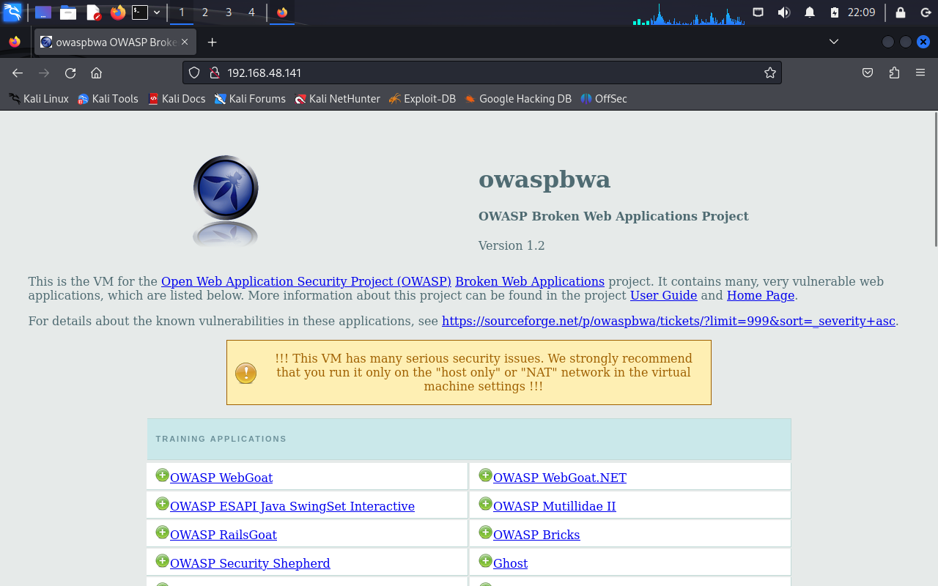This screenshot has height=586, width=938.
Task: Bookmark this page with the star
Action: [x=769, y=73]
